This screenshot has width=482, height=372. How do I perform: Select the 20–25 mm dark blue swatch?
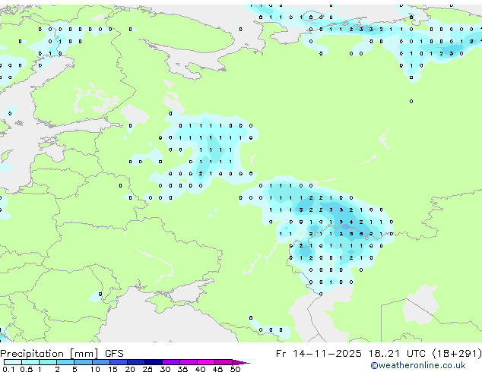point(136,362)
